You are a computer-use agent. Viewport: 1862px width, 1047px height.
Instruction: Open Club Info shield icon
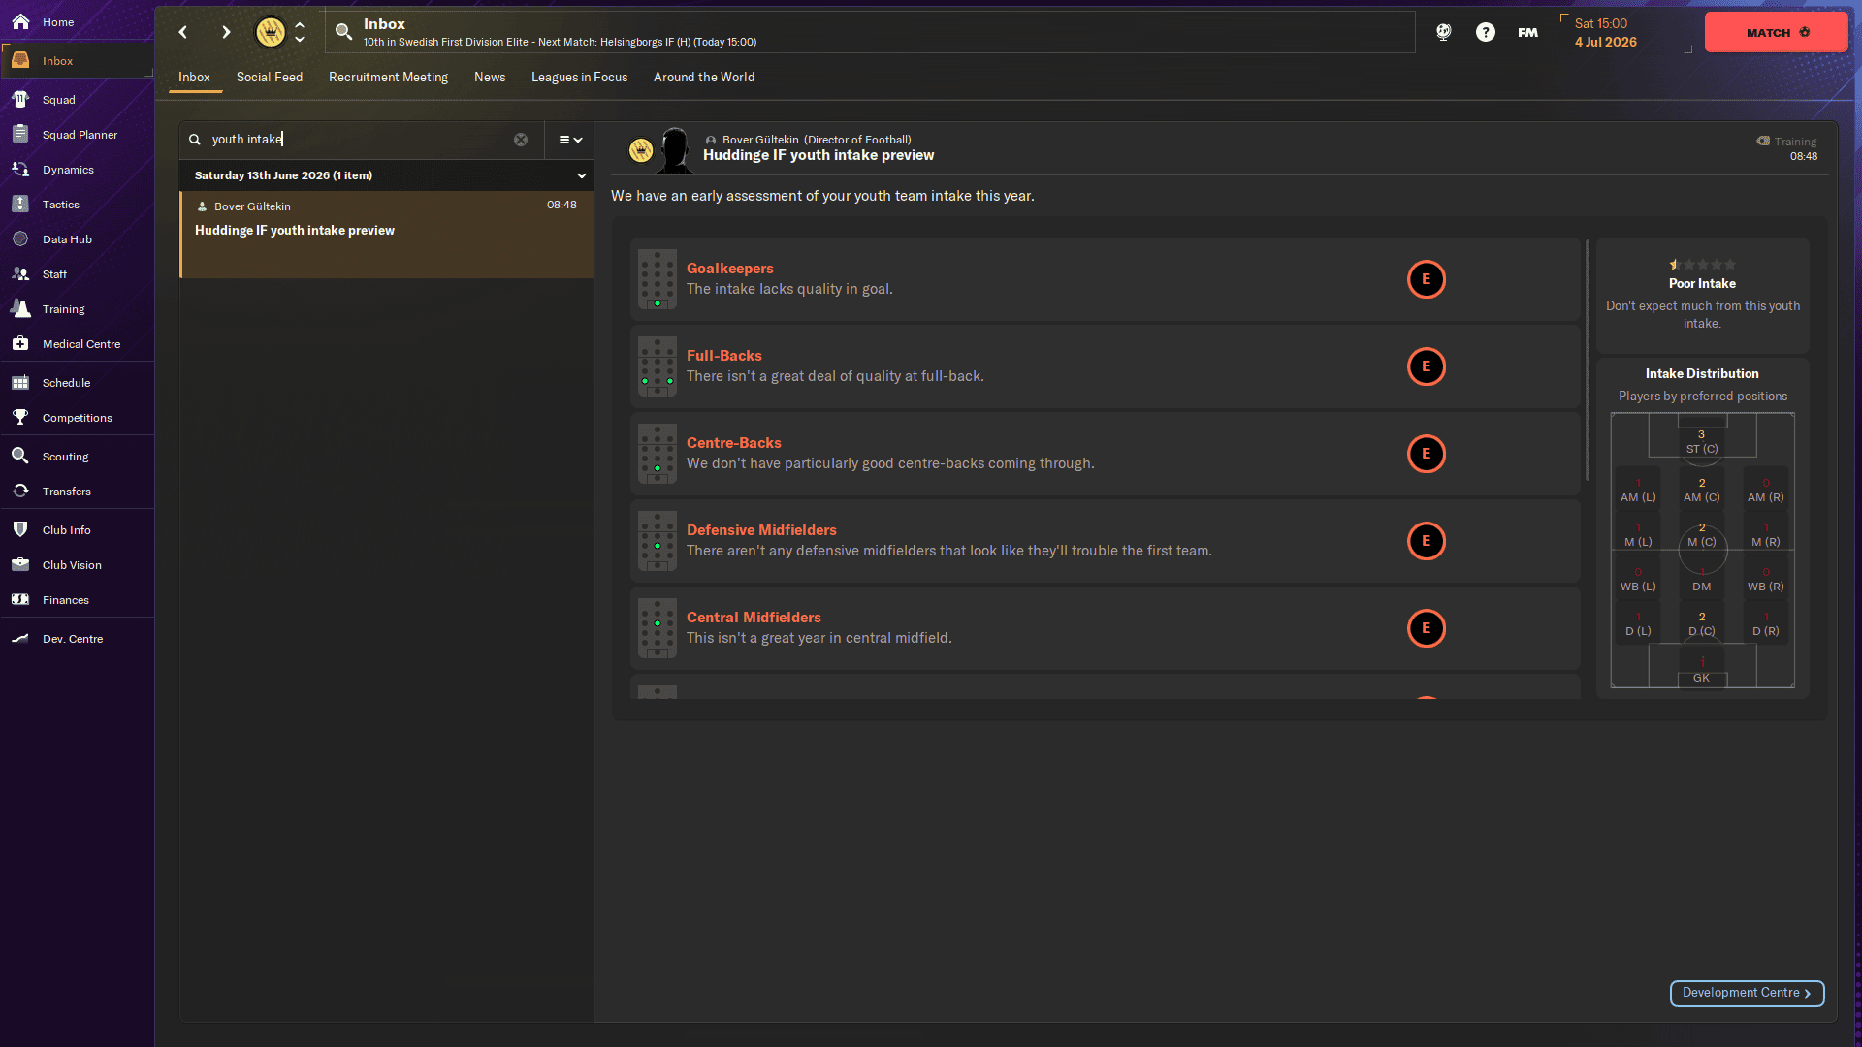click(x=20, y=529)
